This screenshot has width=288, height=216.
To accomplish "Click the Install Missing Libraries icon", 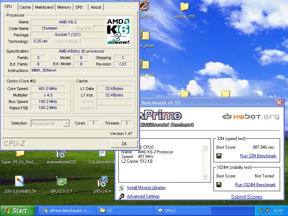I will pyautogui.click(x=121, y=188).
